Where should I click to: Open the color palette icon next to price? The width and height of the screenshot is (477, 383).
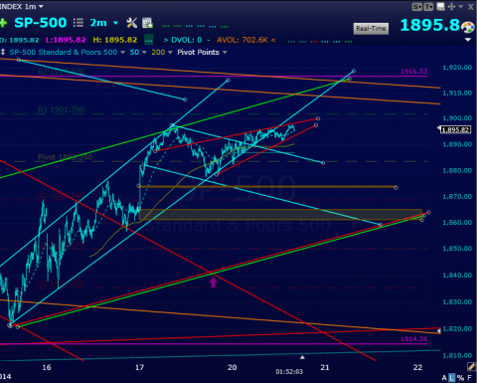click(468, 27)
